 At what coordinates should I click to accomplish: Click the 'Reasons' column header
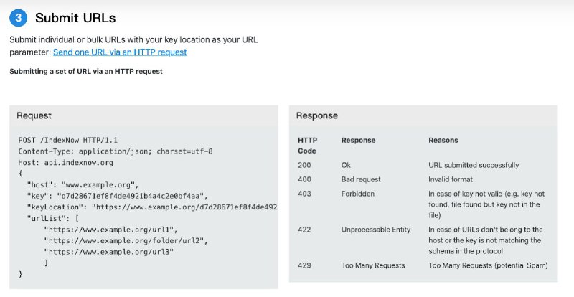[443, 141]
